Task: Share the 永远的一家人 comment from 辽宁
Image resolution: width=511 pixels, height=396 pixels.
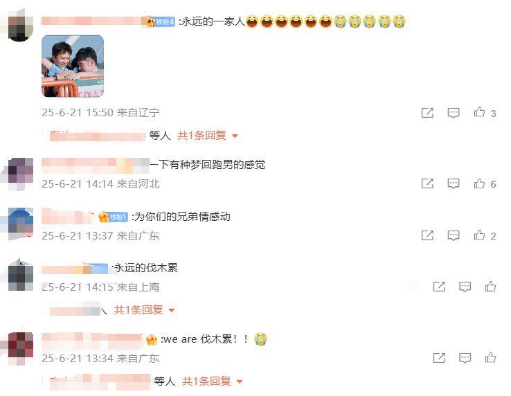Action: pos(427,113)
